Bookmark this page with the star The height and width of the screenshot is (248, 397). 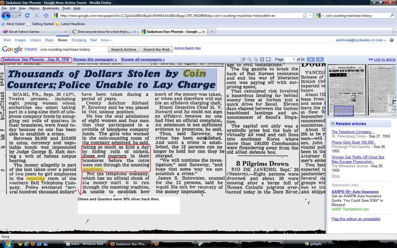(x=305, y=16)
